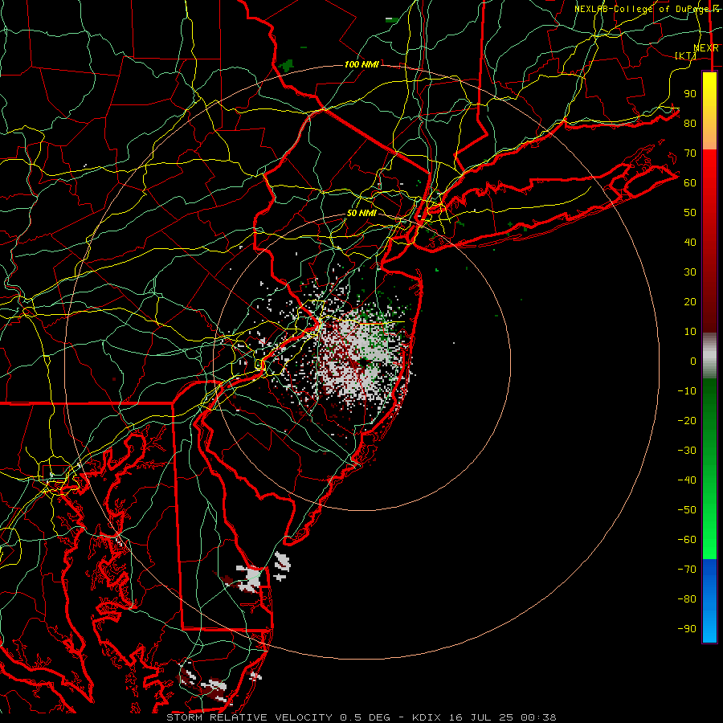Click the 50 value on the velocity scale
The width and height of the screenshot is (723, 723).
click(x=690, y=213)
